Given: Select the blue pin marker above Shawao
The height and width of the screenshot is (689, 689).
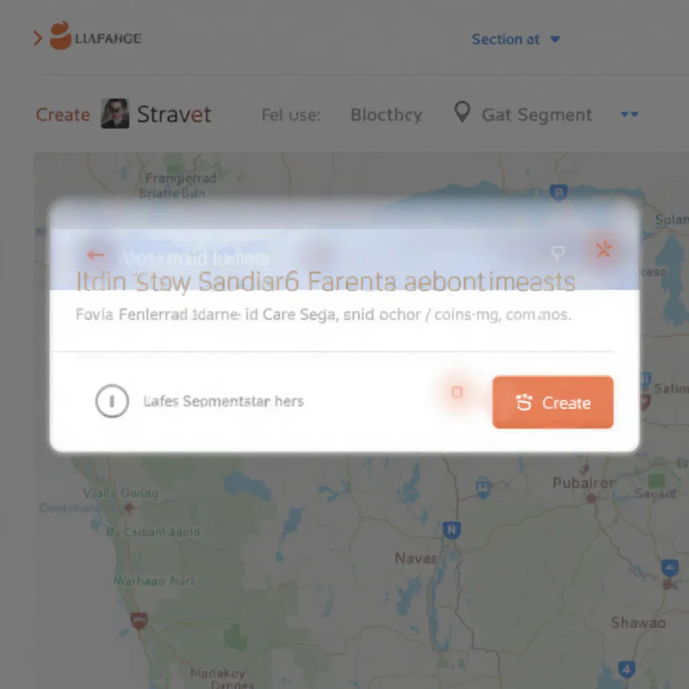Looking at the screenshot, I should click(x=669, y=568).
